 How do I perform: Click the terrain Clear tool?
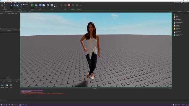click(11, 86)
